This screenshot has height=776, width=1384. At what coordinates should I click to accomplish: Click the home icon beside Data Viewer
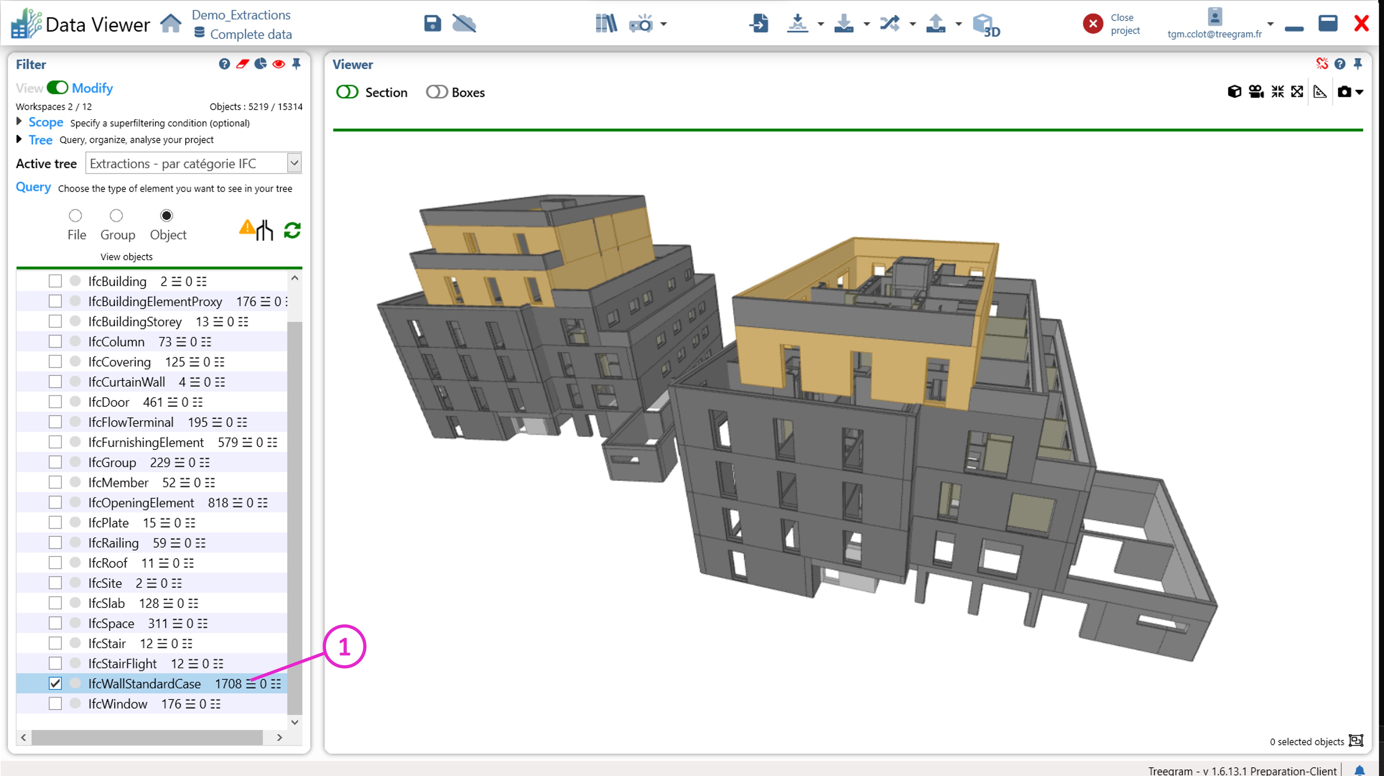(x=171, y=24)
